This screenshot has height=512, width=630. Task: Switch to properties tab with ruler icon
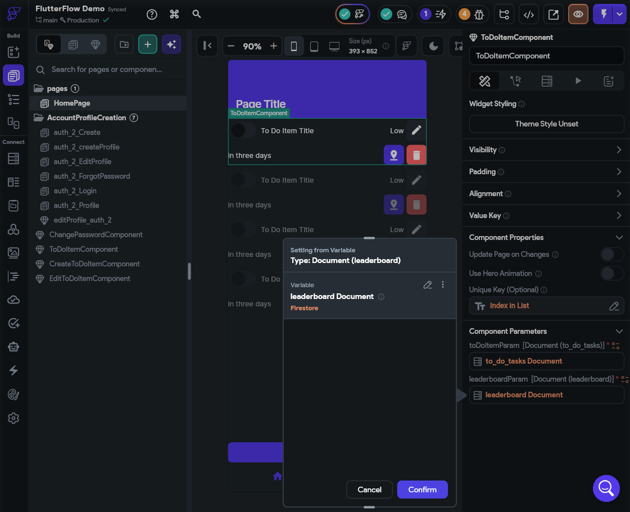pos(484,81)
